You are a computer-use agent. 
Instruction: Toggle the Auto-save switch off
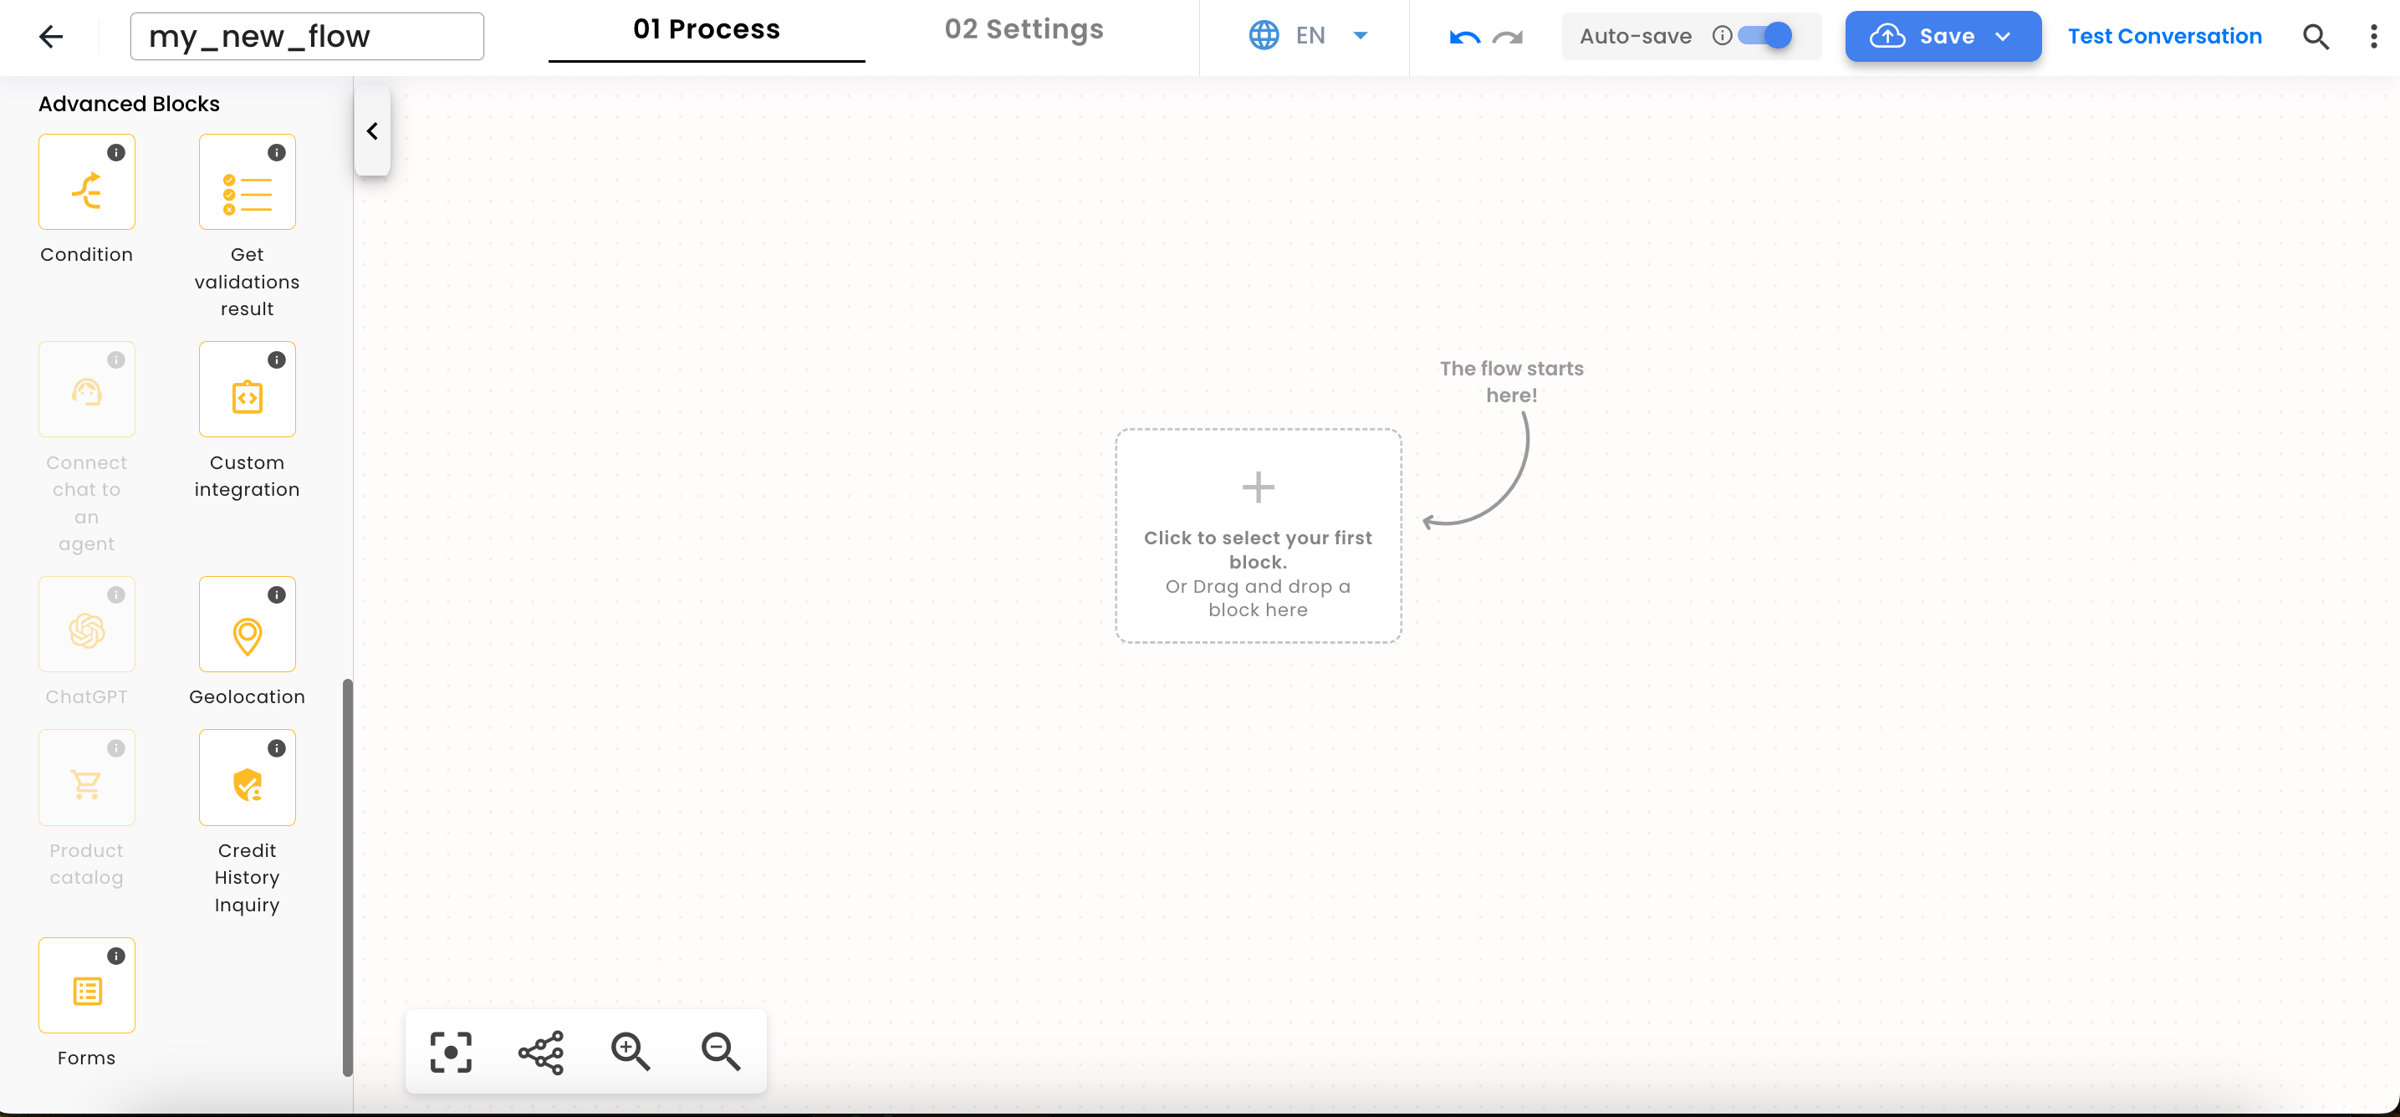(1764, 35)
